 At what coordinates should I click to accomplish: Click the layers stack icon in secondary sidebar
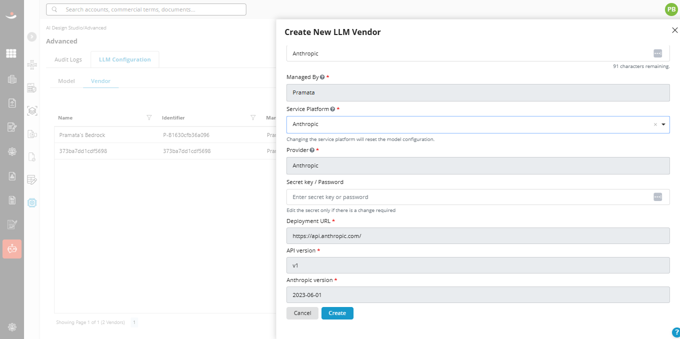pyautogui.click(x=32, y=110)
